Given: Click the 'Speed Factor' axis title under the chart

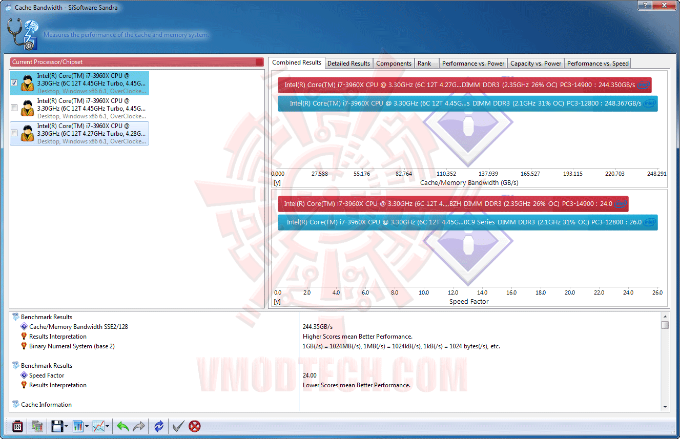Looking at the screenshot, I should [469, 302].
